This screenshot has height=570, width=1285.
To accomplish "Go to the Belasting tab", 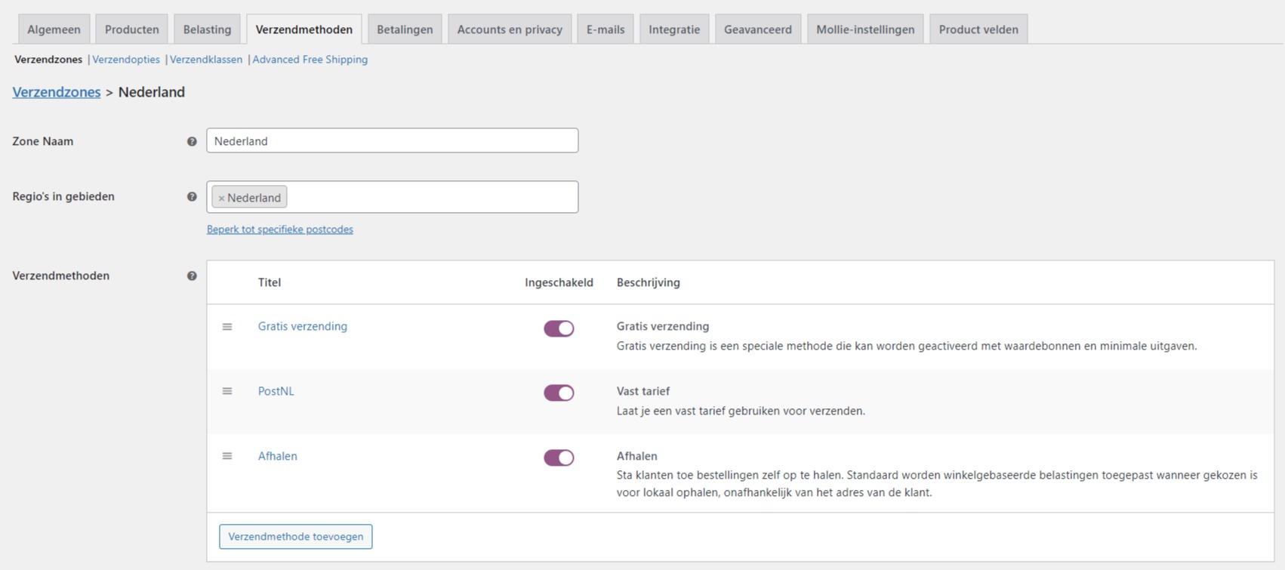I will pyautogui.click(x=207, y=29).
